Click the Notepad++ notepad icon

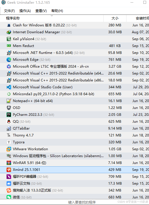click(x=9, y=101)
